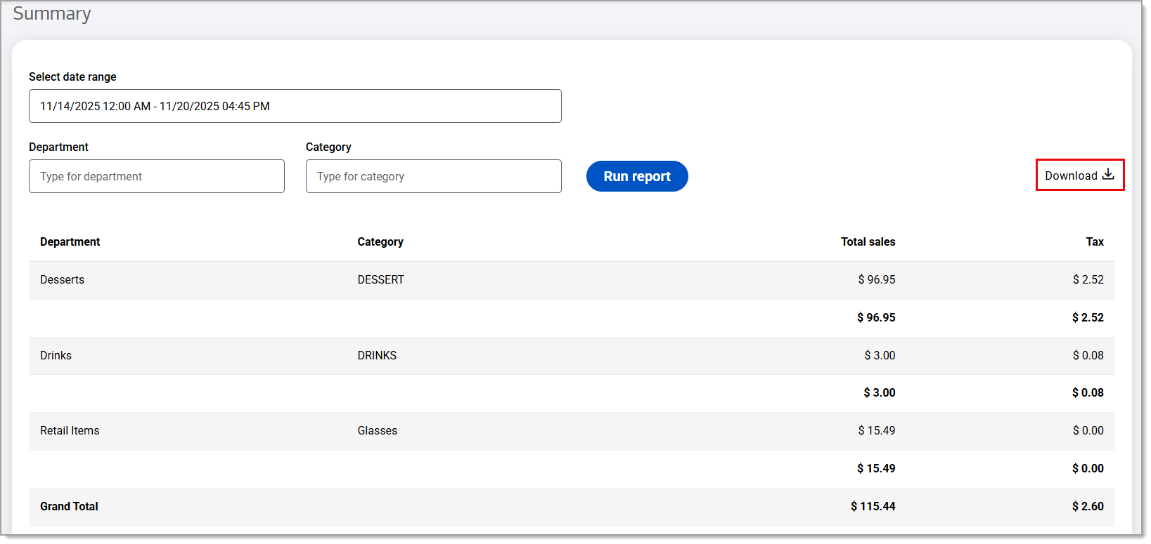Click the Glasses category cell

tap(377, 430)
